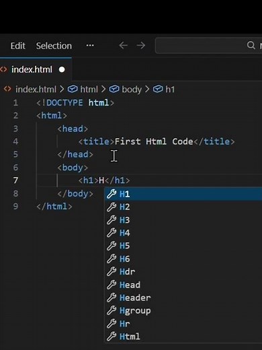
Task: Expand the hidden menus via the ellipsis
Action: point(90,46)
